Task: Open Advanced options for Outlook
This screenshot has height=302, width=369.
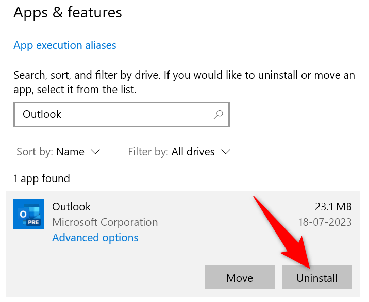Action: coord(95,238)
